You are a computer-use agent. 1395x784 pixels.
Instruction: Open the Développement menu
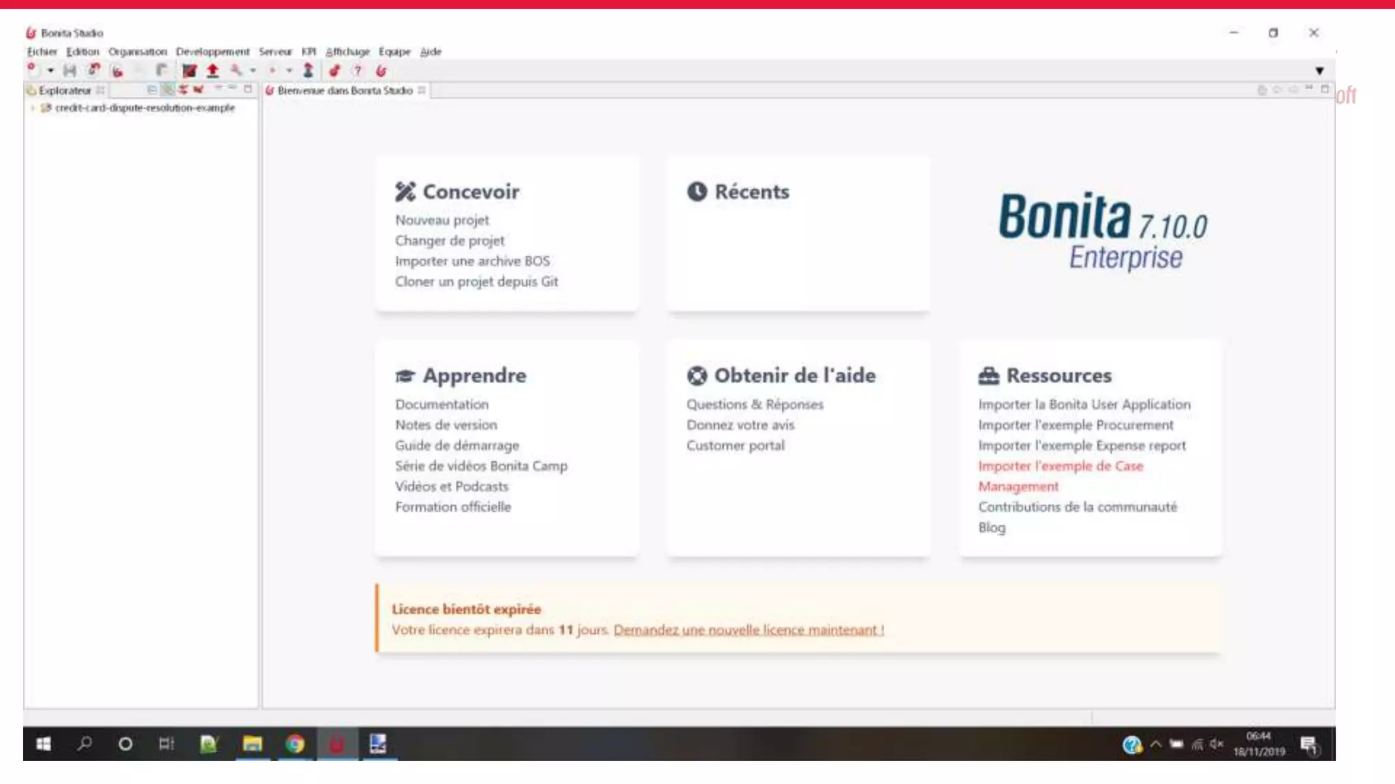[213, 52]
